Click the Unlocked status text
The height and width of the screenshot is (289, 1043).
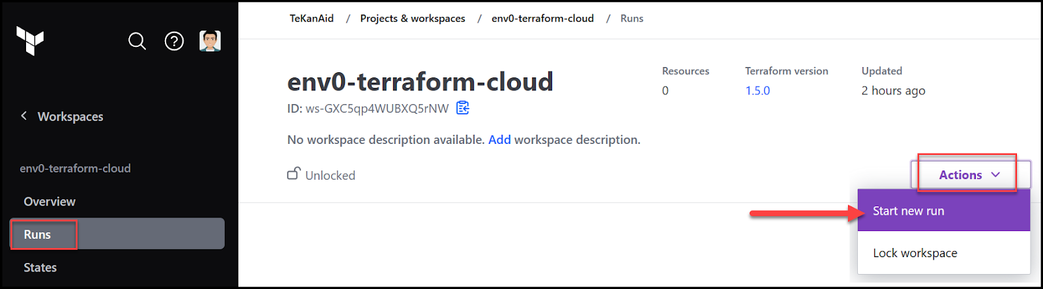[x=331, y=176]
